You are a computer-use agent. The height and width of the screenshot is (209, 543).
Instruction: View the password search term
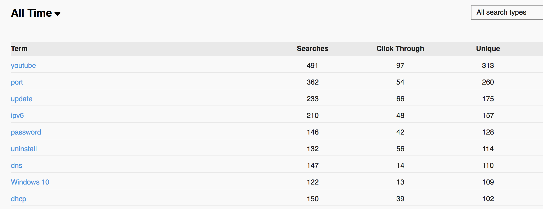tap(26, 132)
